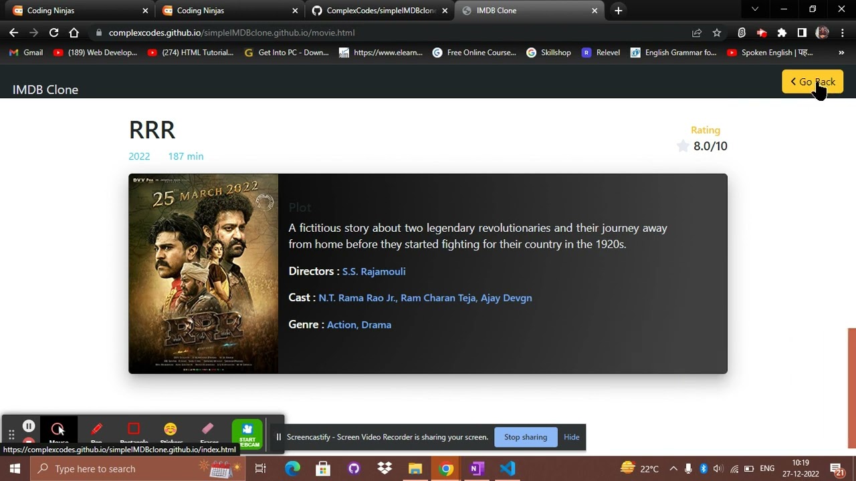Launch Microsoft Edge from taskbar
This screenshot has height=481, width=856.
[292, 469]
